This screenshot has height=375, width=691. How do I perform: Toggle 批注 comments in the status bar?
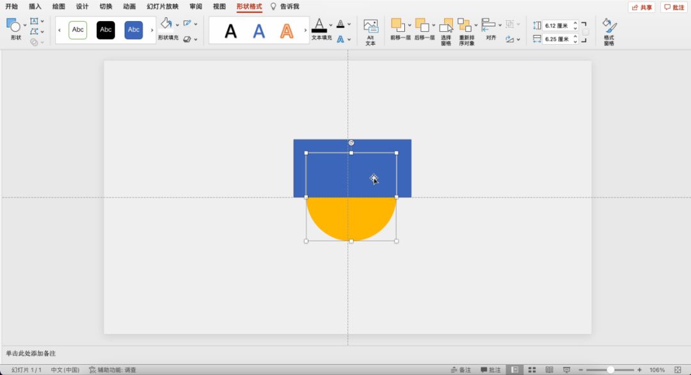click(491, 370)
